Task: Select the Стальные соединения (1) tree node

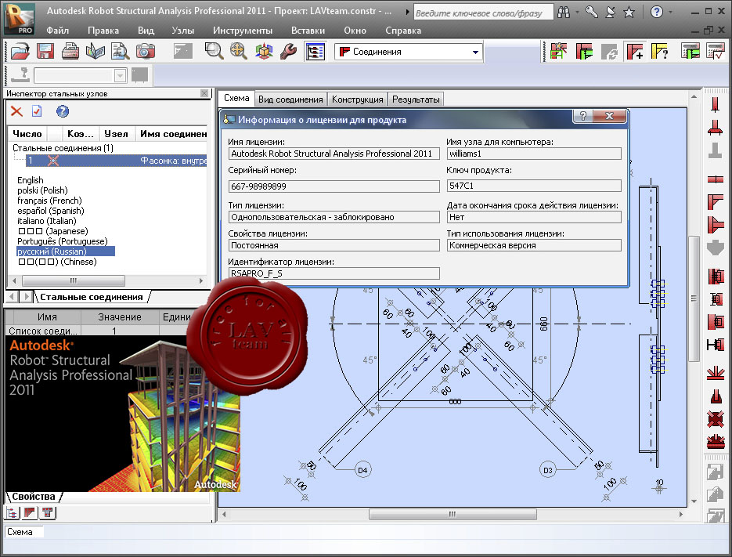Action: [63, 147]
